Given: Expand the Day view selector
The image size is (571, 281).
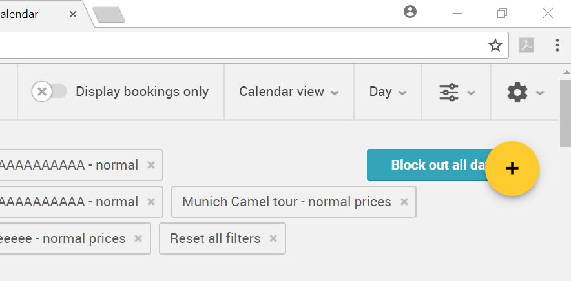Looking at the screenshot, I should point(388,92).
